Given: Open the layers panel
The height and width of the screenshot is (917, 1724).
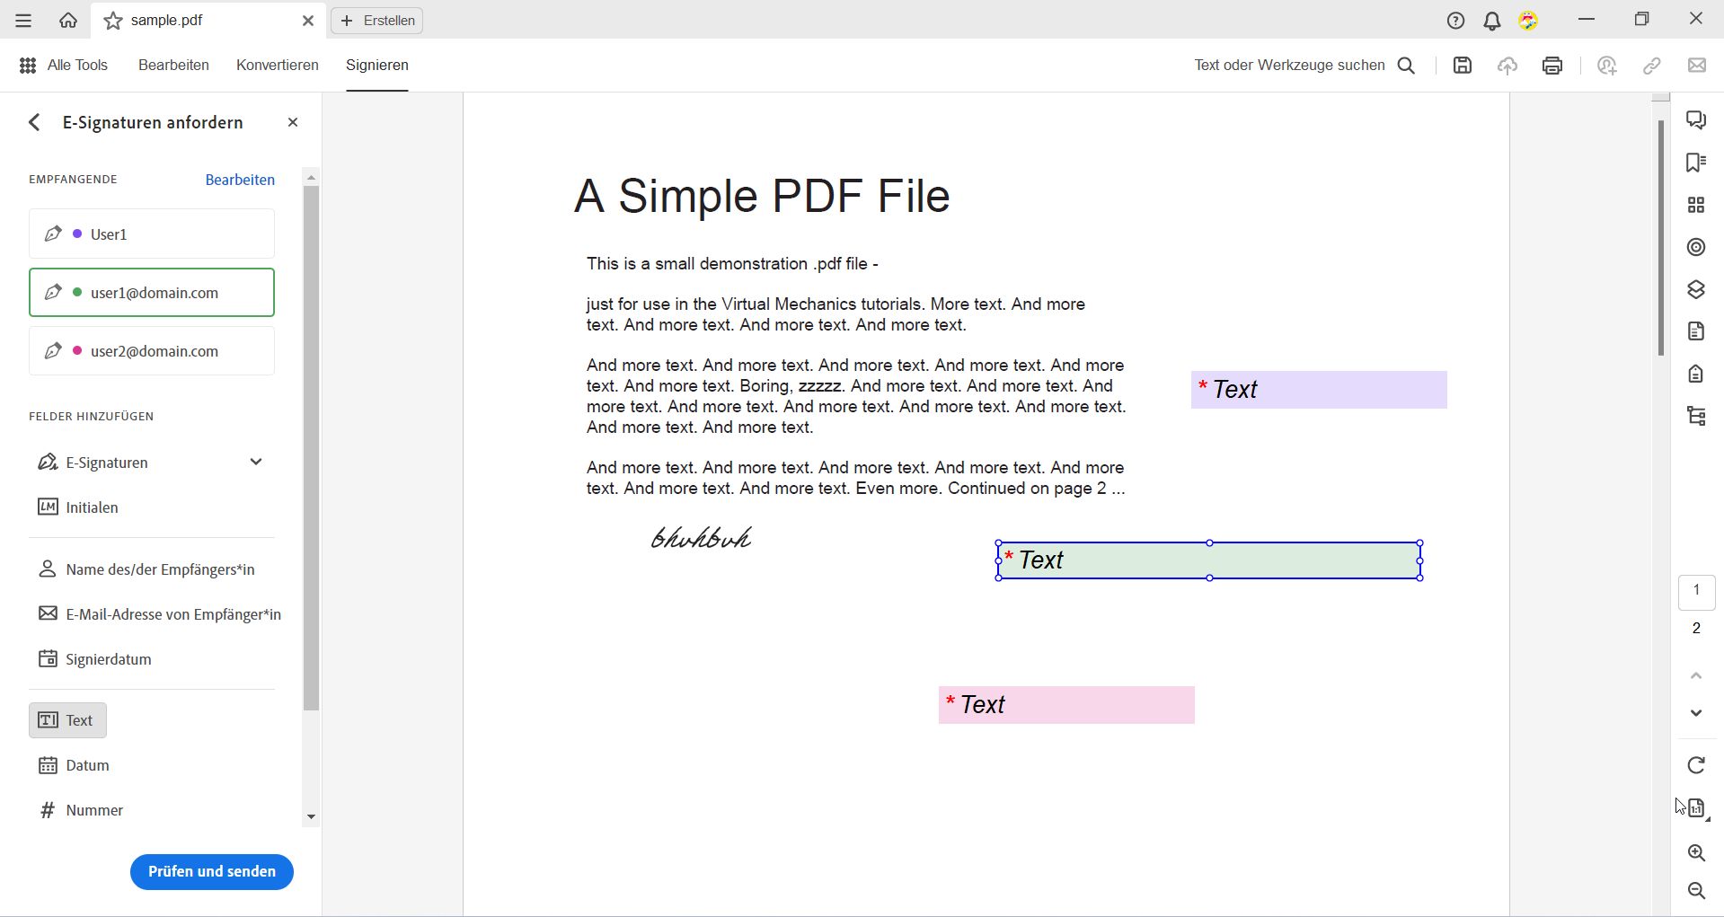Looking at the screenshot, I should click(1696, 289).
